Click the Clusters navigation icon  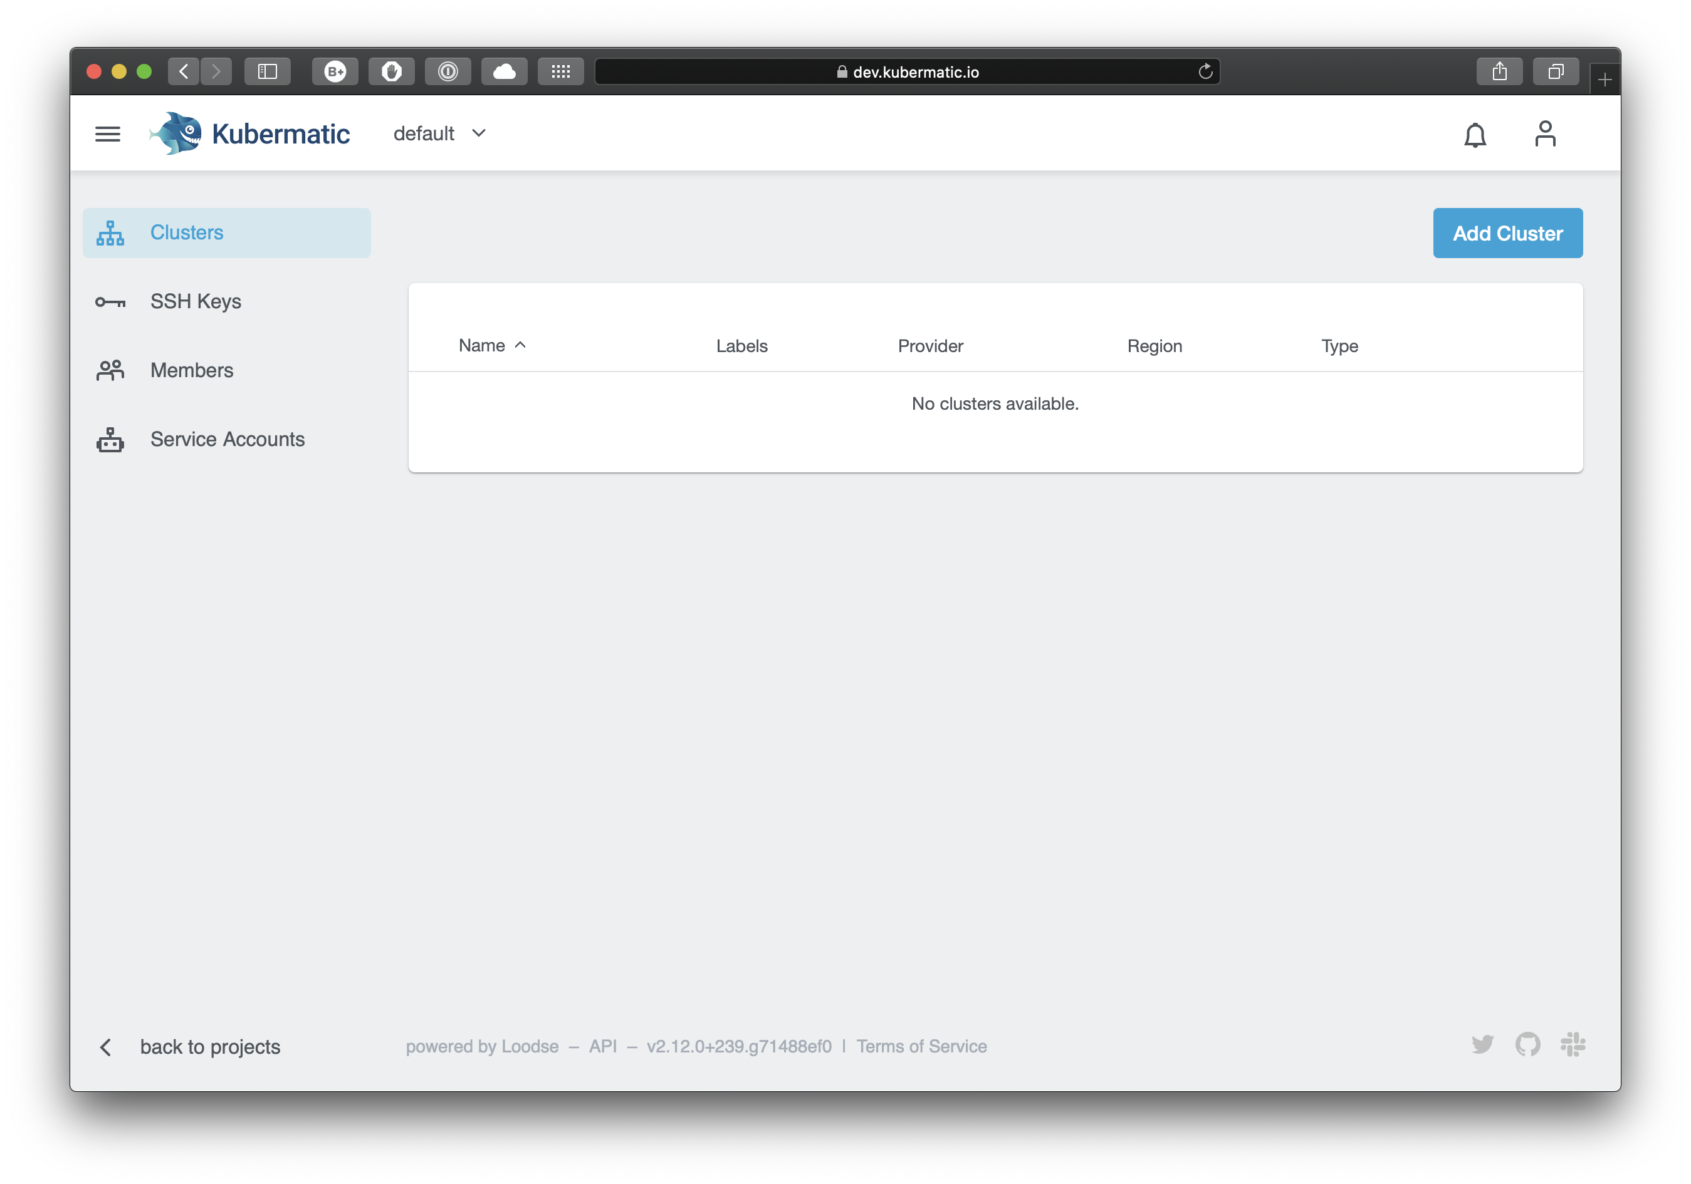pyautogui.click(x=112, y=232)
